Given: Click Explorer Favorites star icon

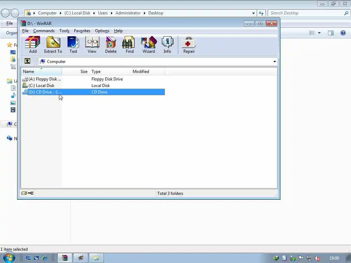Looking at the screenshot, I should [9, 45].
